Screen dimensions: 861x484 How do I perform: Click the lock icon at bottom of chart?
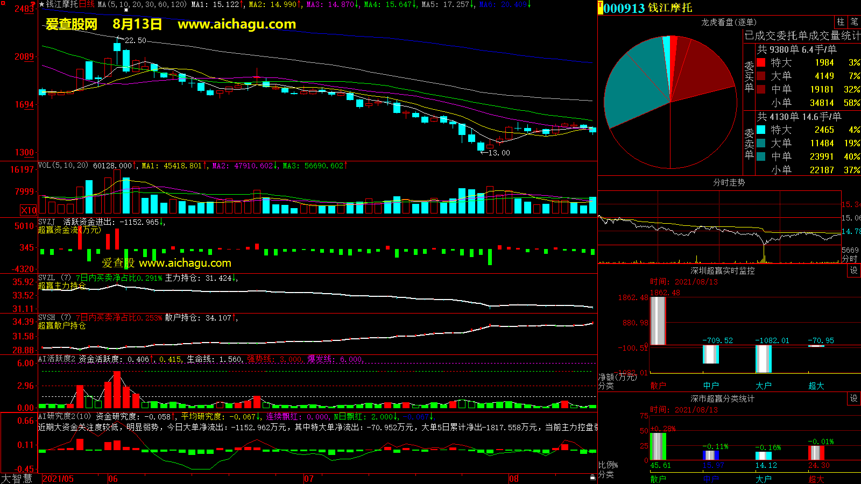pyautogui.click(x=592, y=477)
